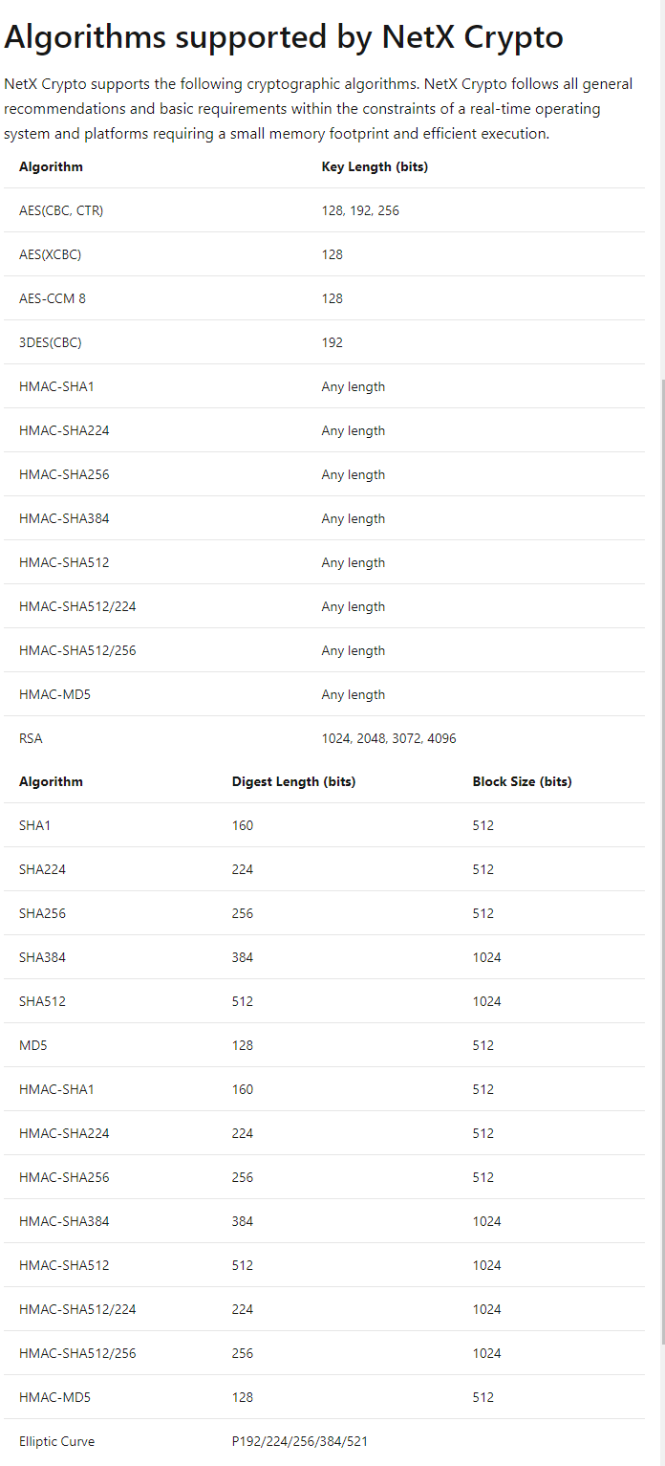Select the HMAC-MD5 row in the digest table

point(324,1397)
